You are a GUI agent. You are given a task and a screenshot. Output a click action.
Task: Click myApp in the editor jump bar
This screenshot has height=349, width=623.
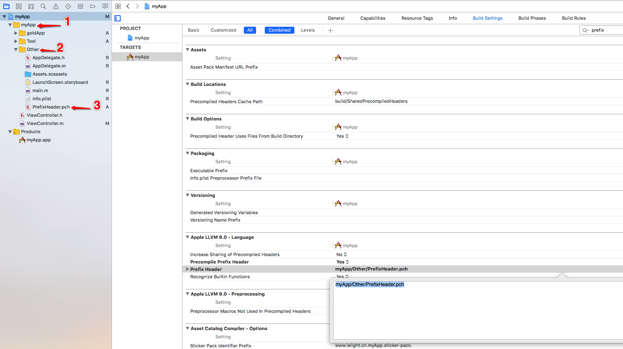coord(156,6)
